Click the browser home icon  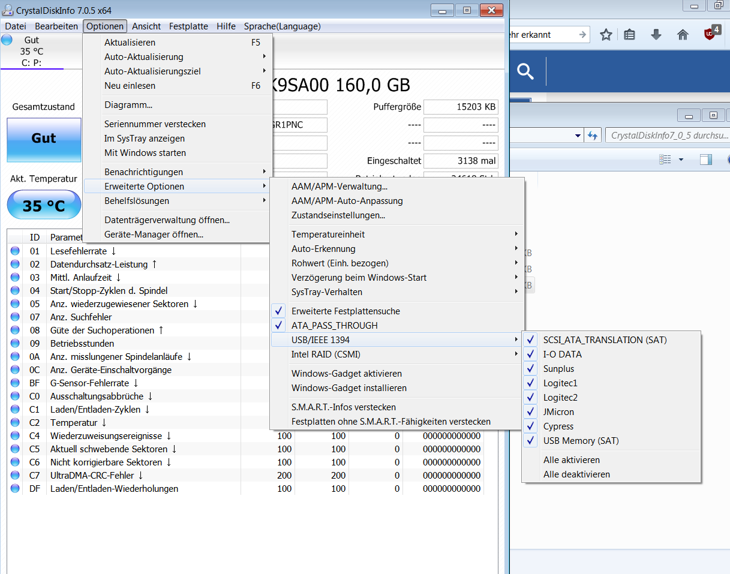(x=683, y=35)
